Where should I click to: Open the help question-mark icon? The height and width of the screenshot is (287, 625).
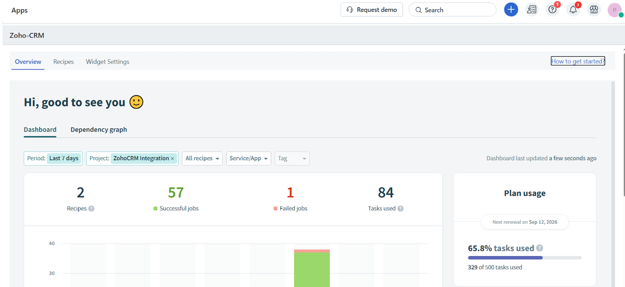click(x=552, y=10)
